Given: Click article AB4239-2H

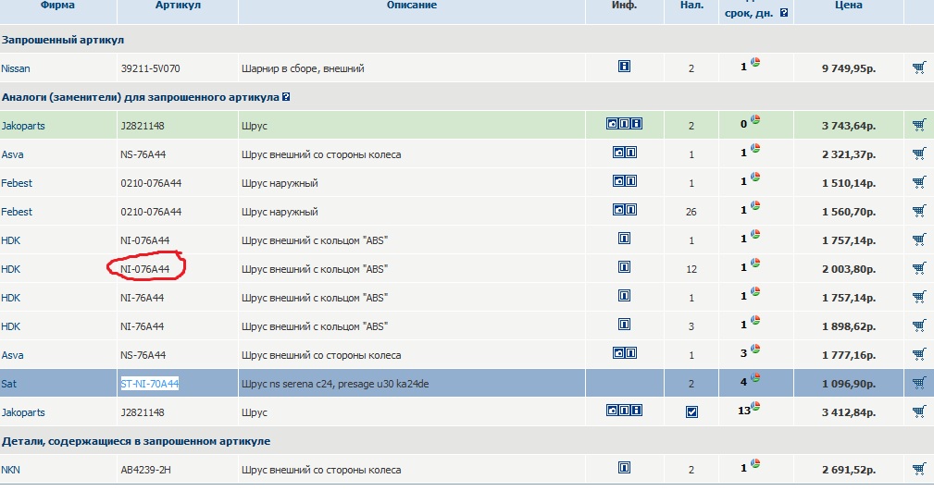Looking at the screenshot, I should click(145, 470).
